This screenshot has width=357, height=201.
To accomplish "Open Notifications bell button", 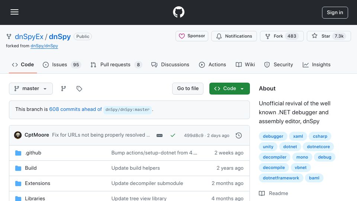I will click(x=234, y=36).
